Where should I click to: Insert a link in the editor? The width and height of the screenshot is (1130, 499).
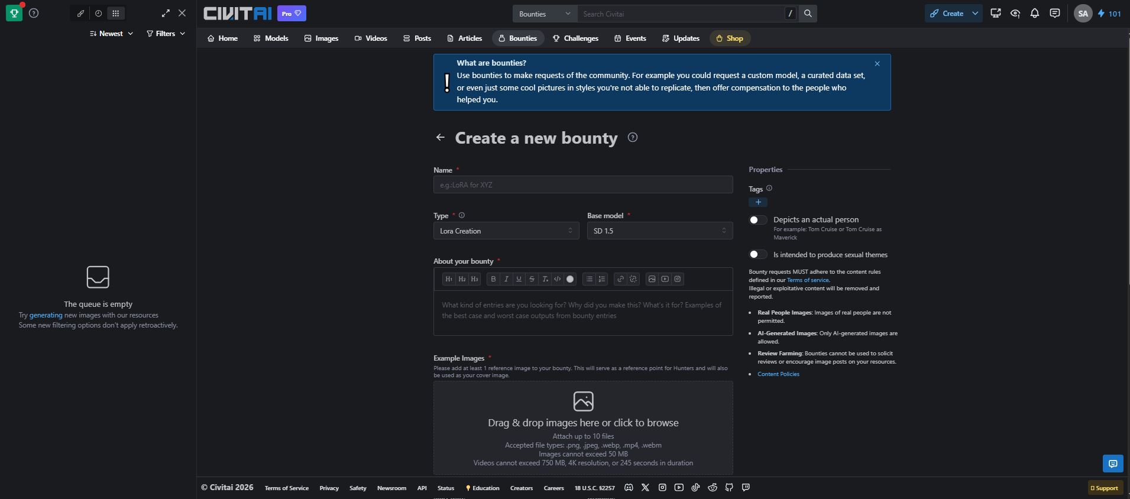click(x=620, y=279)
